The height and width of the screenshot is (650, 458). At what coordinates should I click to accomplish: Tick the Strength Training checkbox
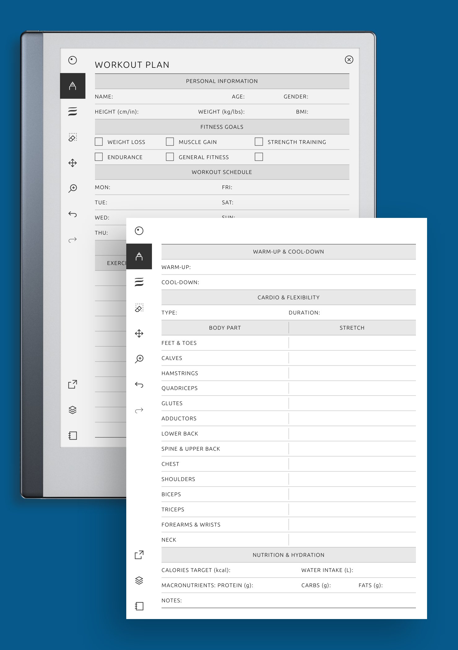point(259,142)
